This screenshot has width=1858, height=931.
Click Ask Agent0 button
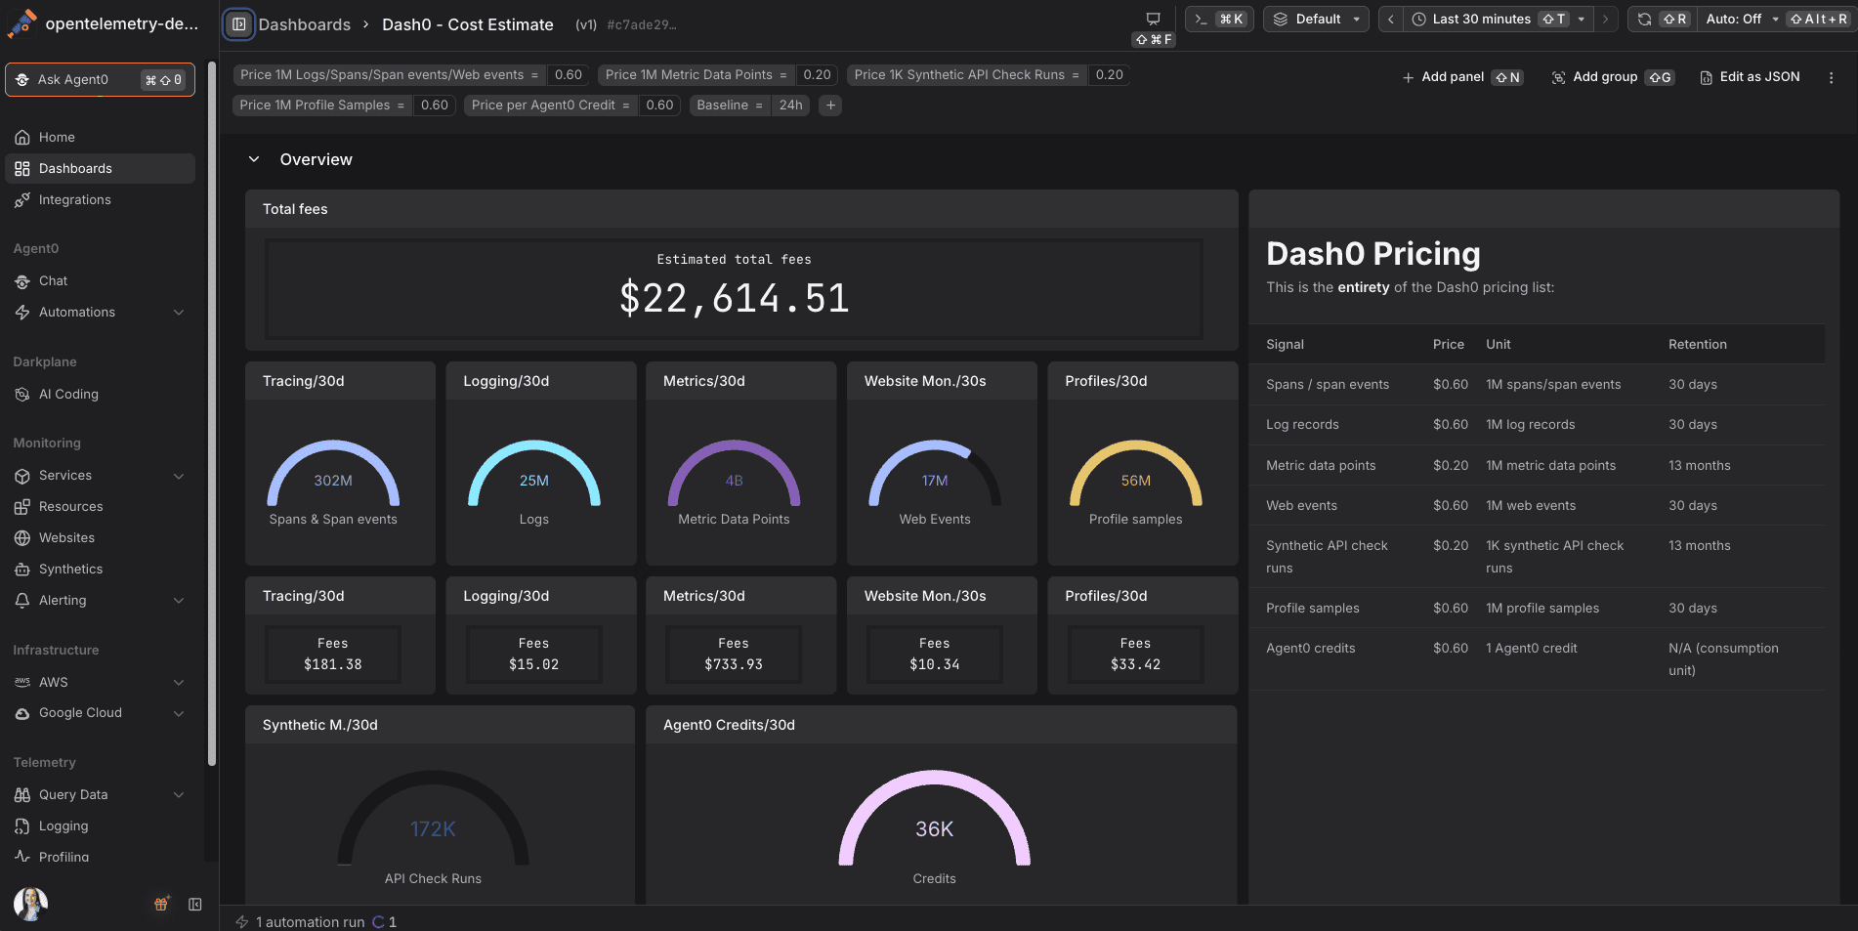[100, 80]
